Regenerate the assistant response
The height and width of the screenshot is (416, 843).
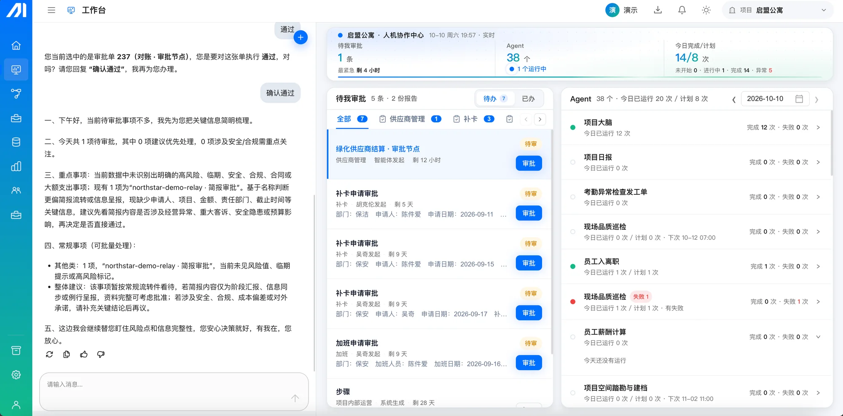coord(49,355)
